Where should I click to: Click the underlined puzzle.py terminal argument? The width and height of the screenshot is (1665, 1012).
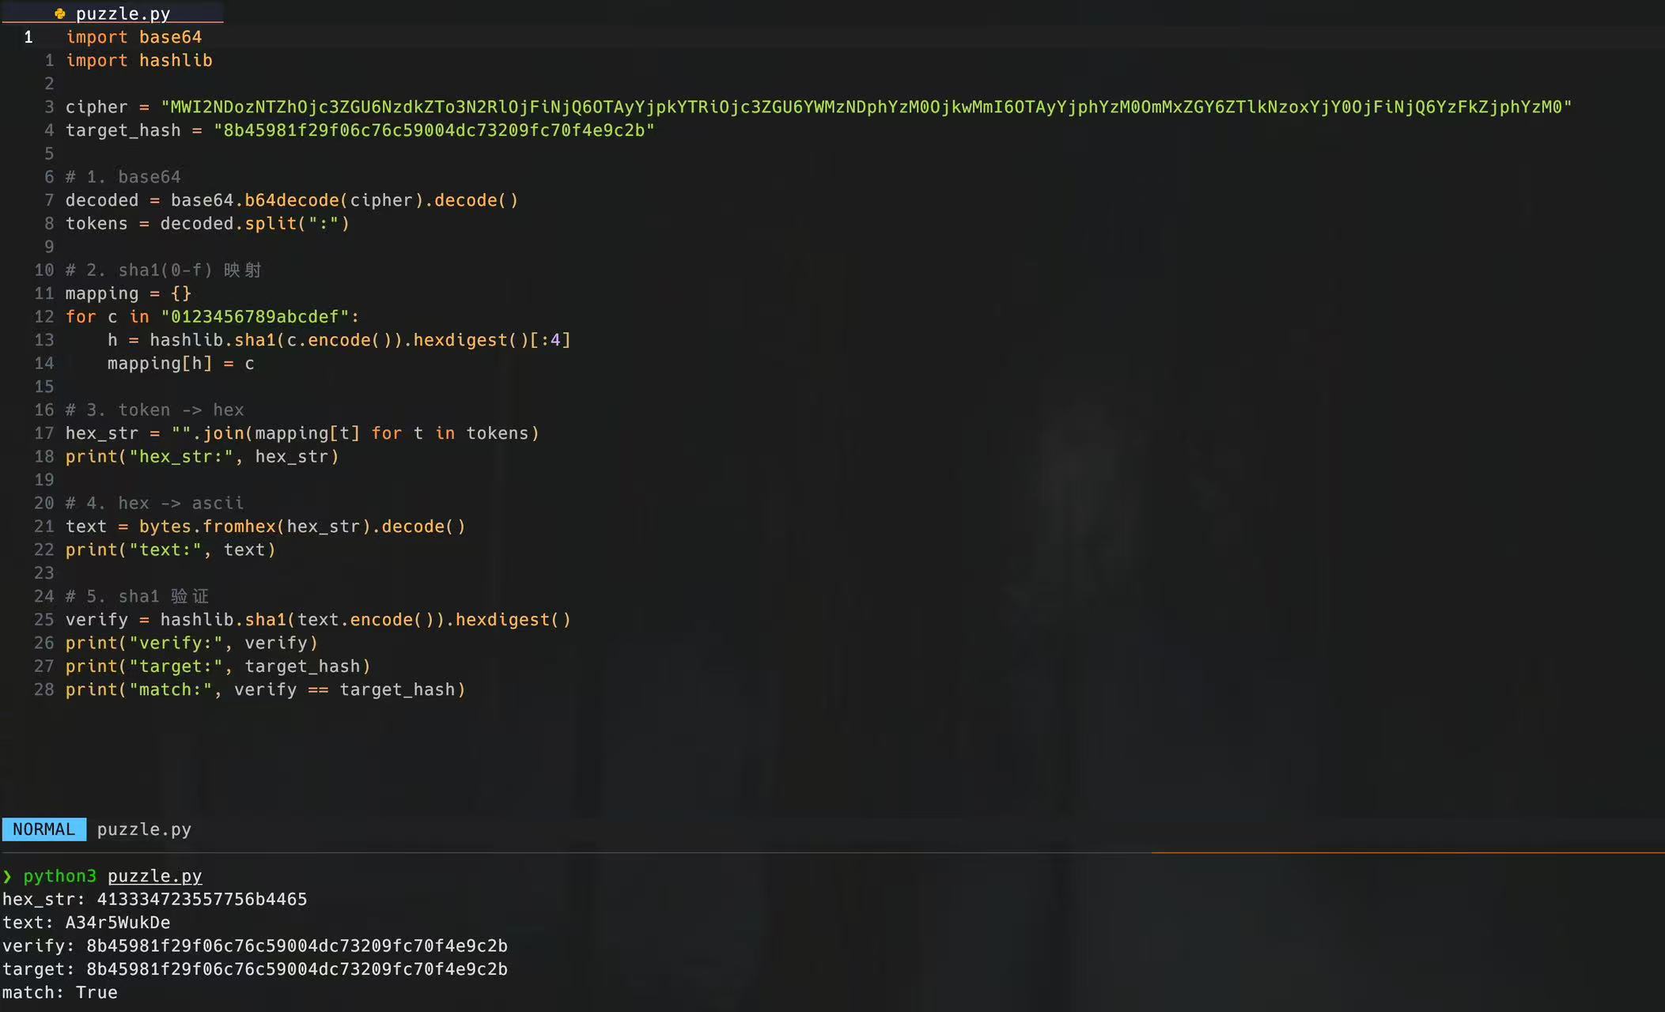[x=154, y=876]
